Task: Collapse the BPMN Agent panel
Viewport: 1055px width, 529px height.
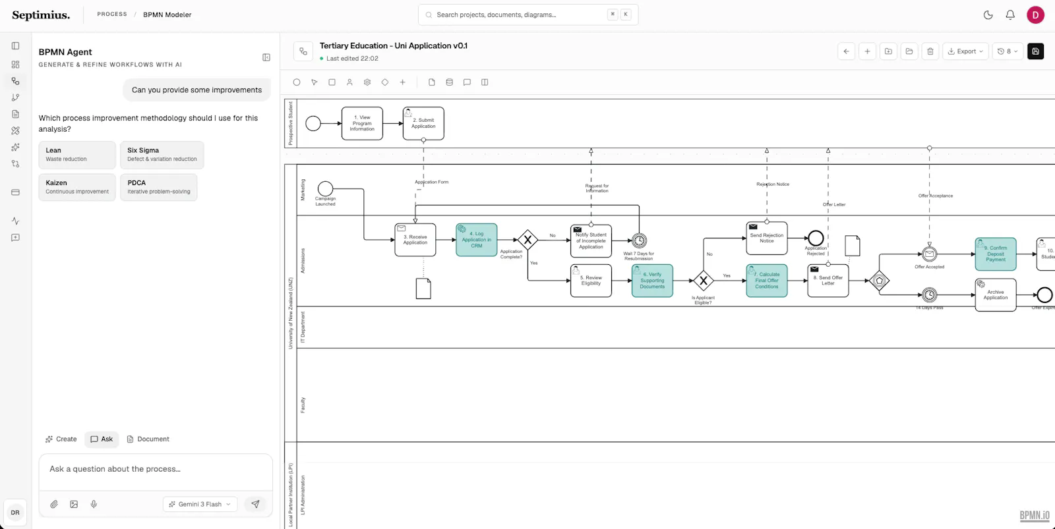Action: (x=266, y=57)
